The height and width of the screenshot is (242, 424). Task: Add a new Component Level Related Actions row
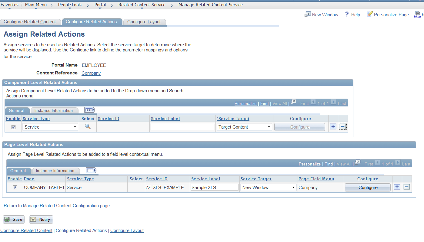(333, 126)
